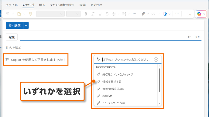Click the text highlight/styles icon
The width and height of the screenshot is (209, 117).
click(x=114, y=14)
